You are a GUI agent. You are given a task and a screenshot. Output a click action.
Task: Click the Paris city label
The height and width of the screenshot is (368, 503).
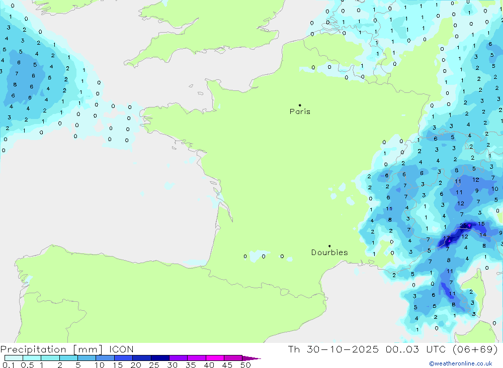[x=300, y=111]
